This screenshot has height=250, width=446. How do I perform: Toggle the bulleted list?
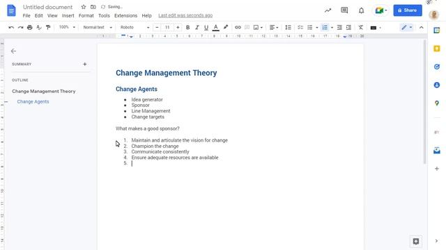[309, 28]
